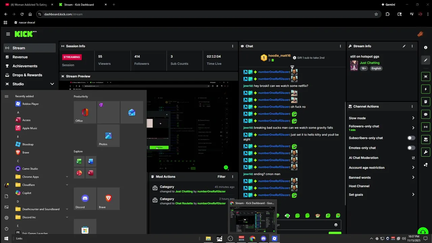
Task: Launch Office tile in Start menu
Action: point(85,112)
